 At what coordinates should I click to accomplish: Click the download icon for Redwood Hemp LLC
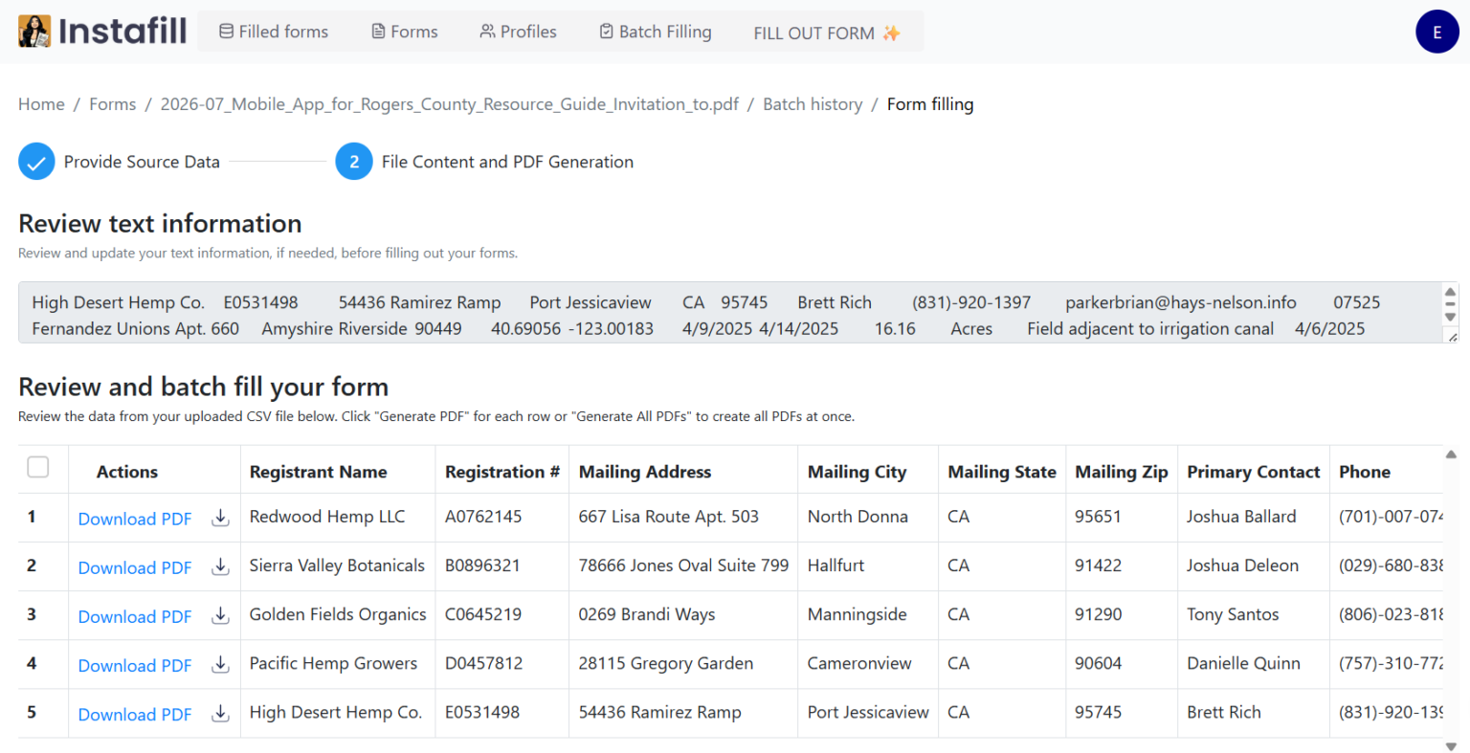(x=220, y=518)
